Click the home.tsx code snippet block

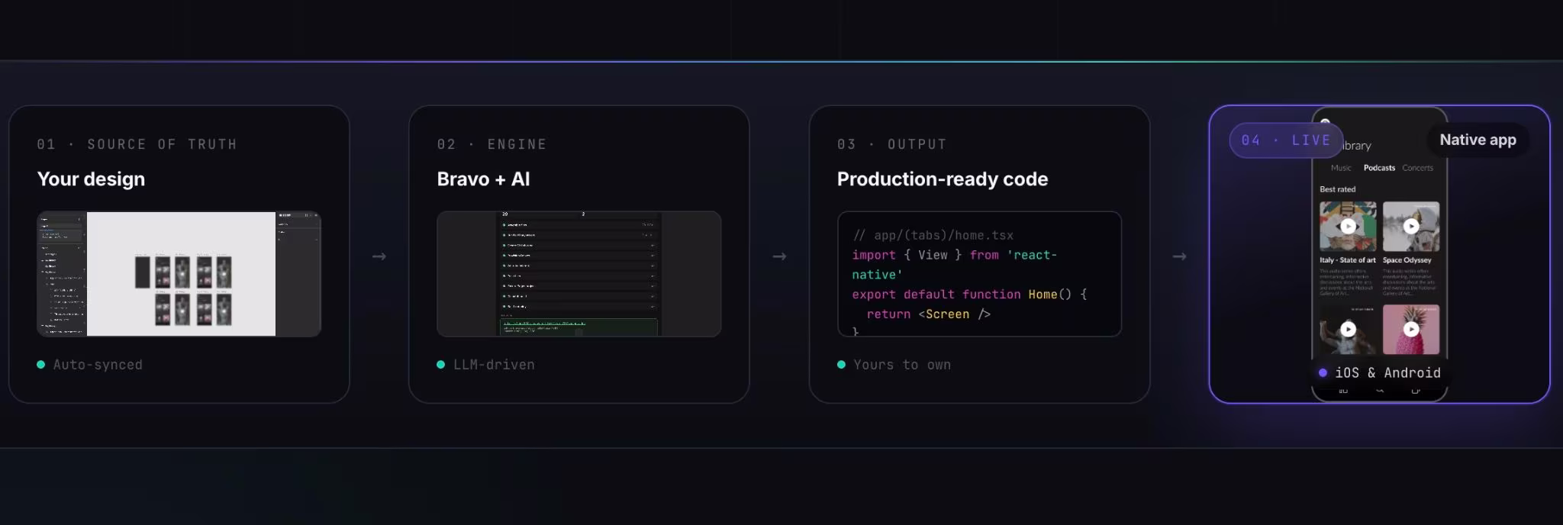tap(979, 274)
